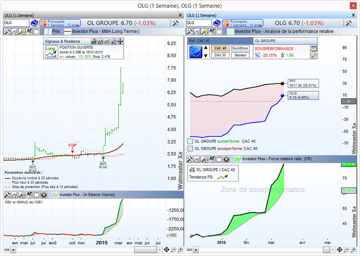Image resolution: width=360 pixels, height=256 pixels.
Task: Click European flag reference icon
Action: [x=196, y=52]
